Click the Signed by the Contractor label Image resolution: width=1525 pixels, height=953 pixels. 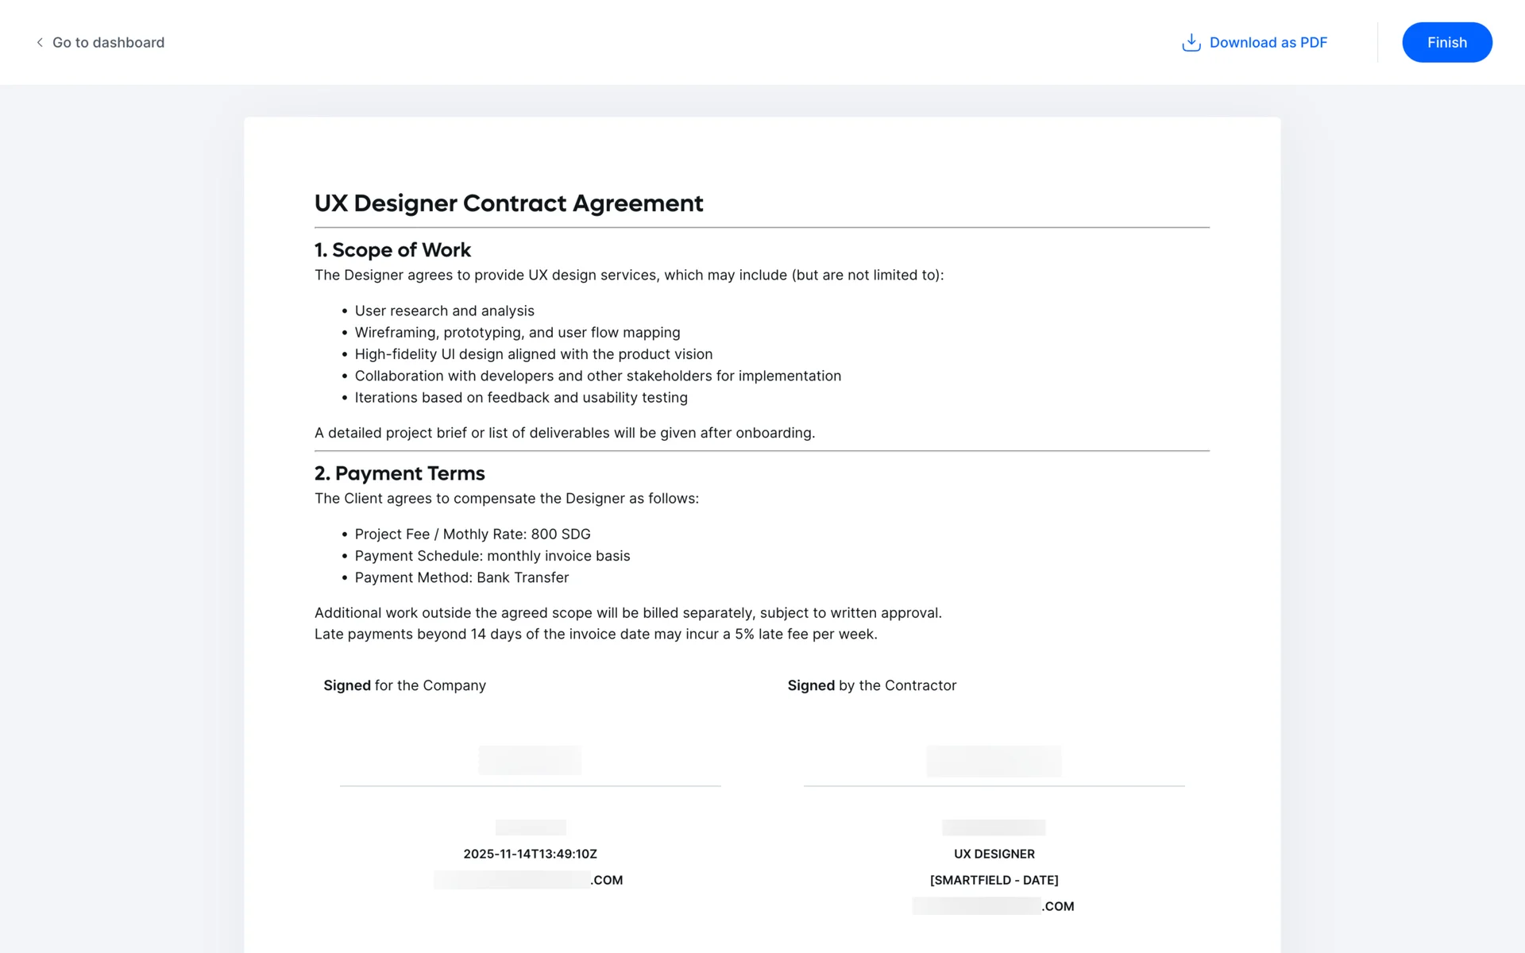tap(871, 685)
